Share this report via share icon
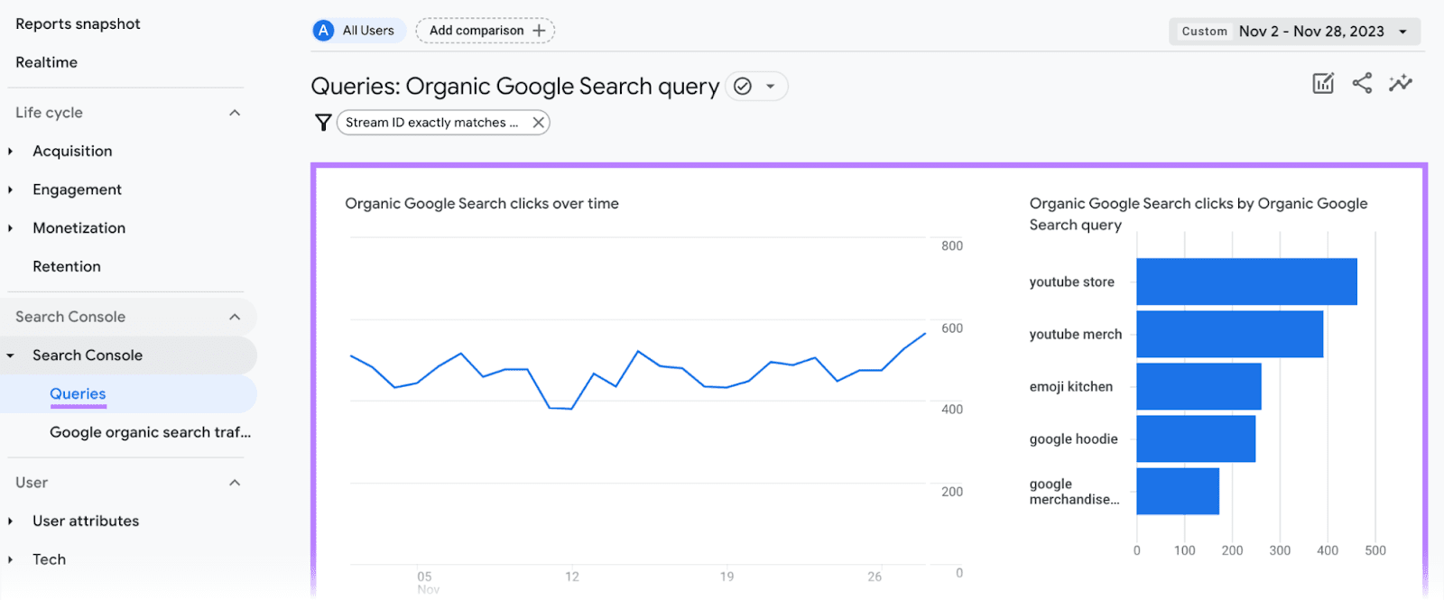The width and height of the screenshot is (1444, 600). (1362, 84)
